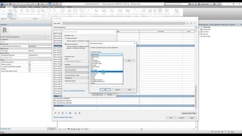Click the pencil edit parameter icon in Family Types
Image resolution: width=242 pixels, height=136 pixels.
coord(55,113)
